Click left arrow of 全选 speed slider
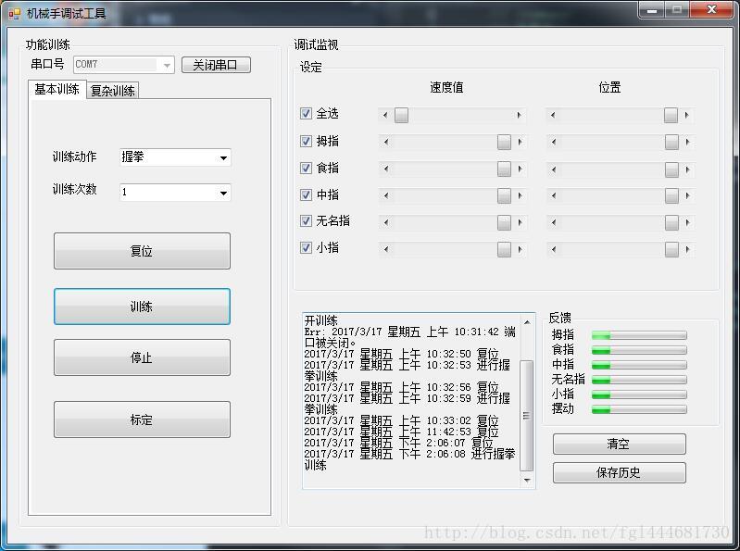The width and height of the screenshot is (740, 551). (385, 115)
